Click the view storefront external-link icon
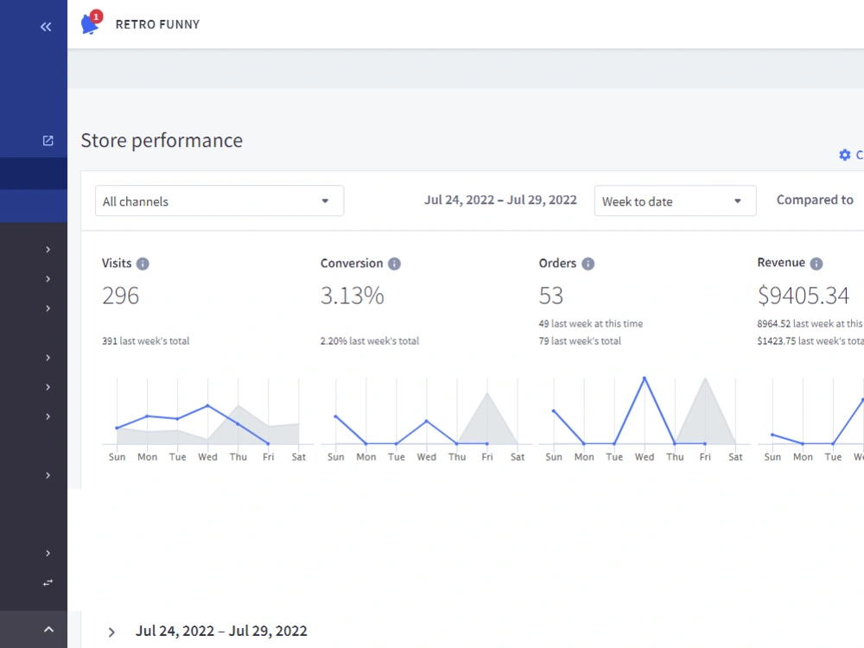The height and width of the screenshot is (648, 864). tap(48, 141)
